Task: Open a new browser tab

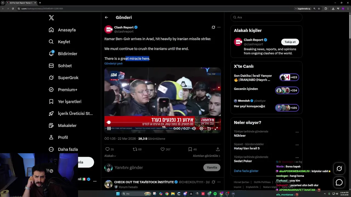Action: (40, 3)
